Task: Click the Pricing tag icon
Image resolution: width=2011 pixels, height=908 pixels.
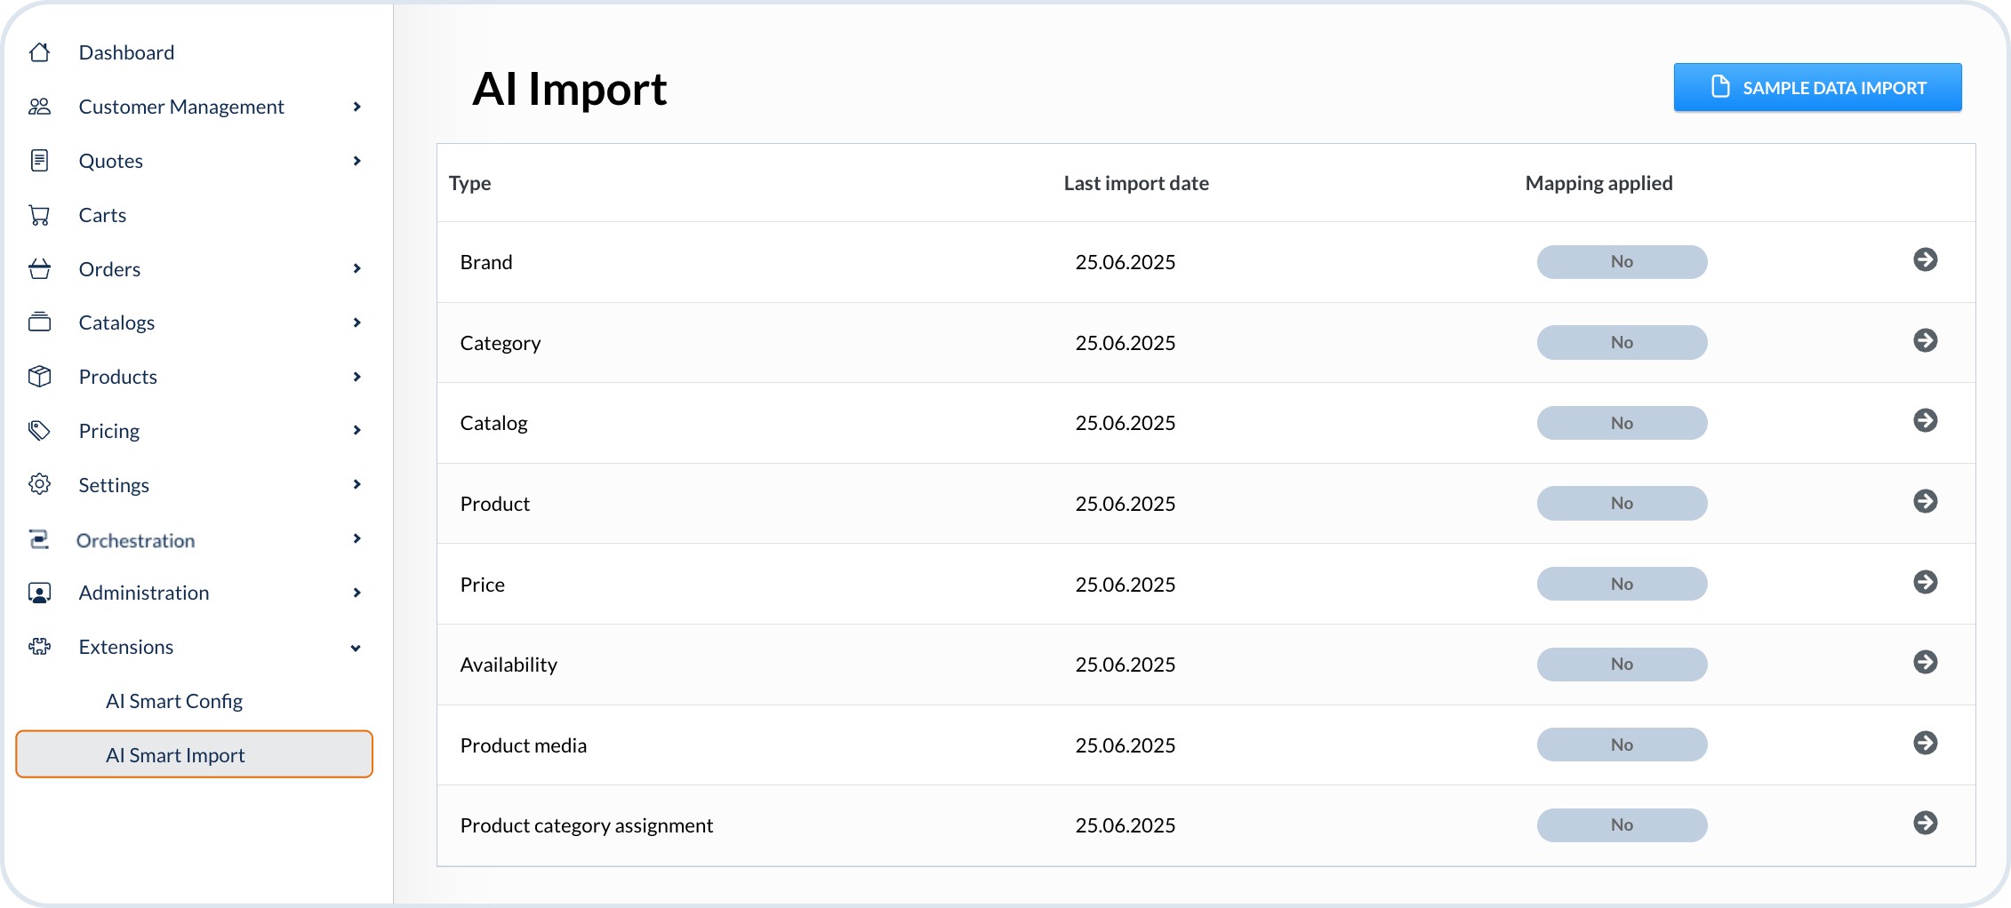Action: coord(39,431)
